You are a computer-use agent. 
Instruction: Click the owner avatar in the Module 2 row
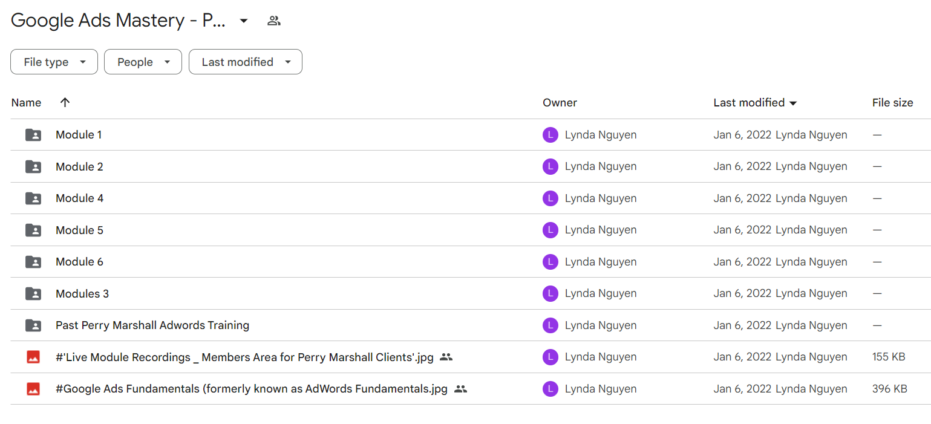pos(550,166)
